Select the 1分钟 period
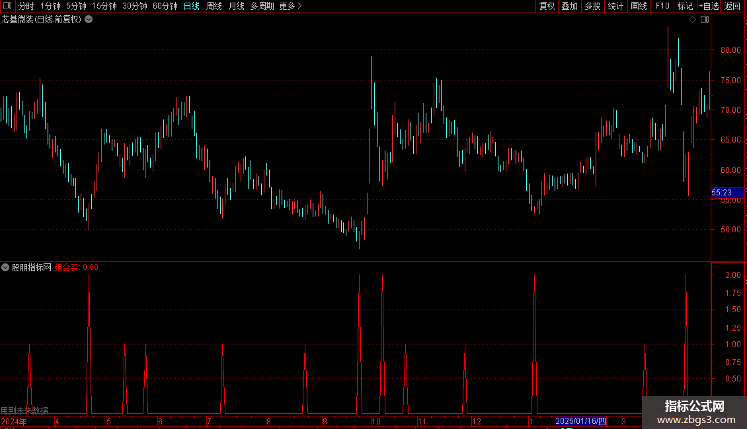 click(50, 6)
